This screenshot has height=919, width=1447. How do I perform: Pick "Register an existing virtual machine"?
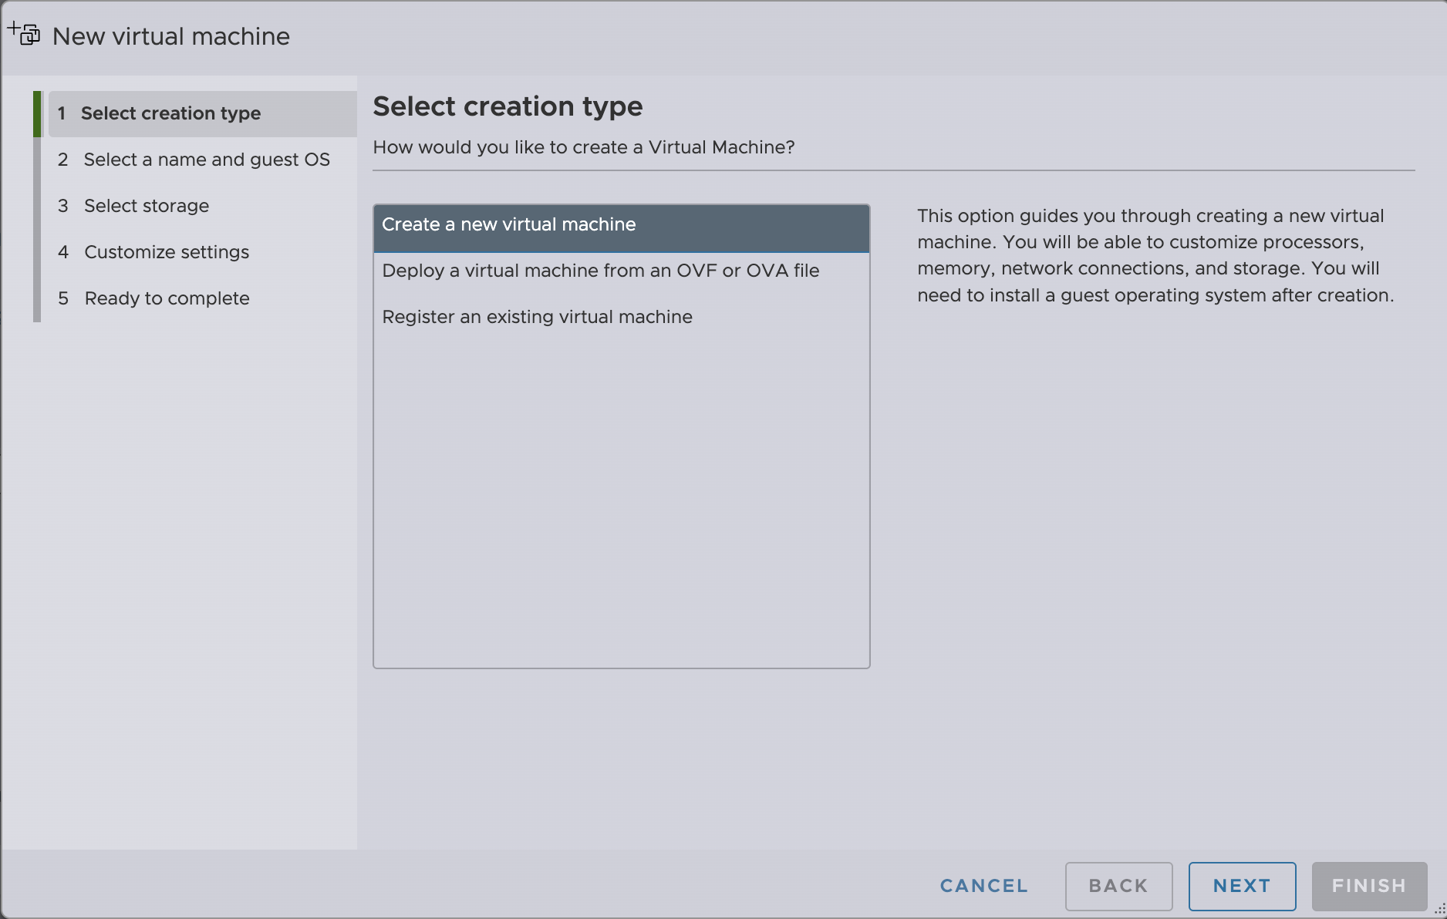click(x=538, y=317)
